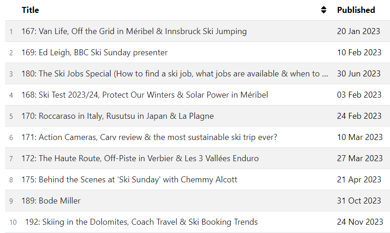Click the 20 Jan 2023 published date
Image resolution: width=390 pixels, height=233 pixels.
[x=358, y=31]
